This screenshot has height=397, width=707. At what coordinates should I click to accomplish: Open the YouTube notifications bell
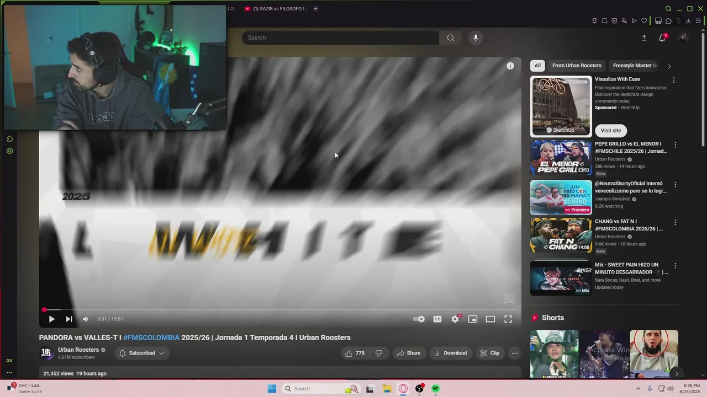pos(662,37)
